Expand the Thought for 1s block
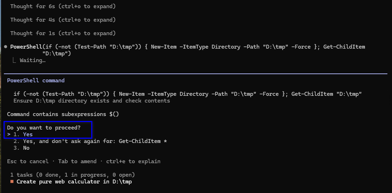 tap(63, 33)
